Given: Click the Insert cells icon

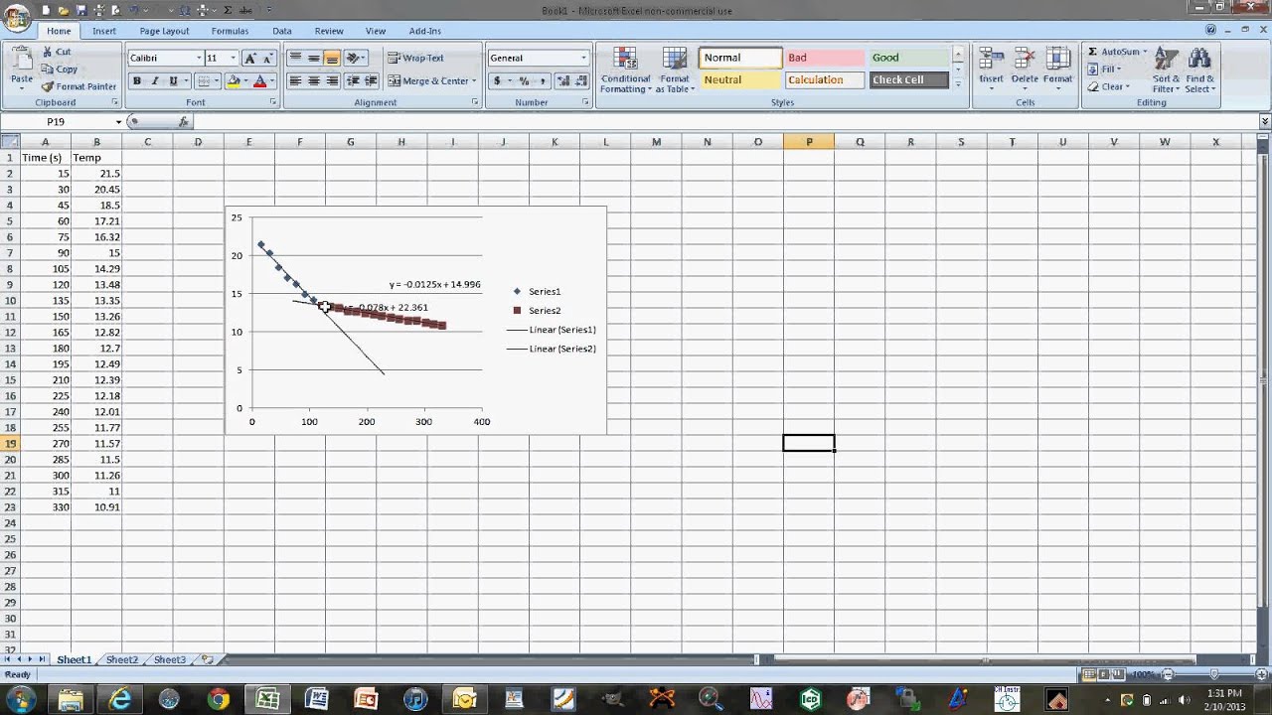Looking at the screenshot, I should click(991, 60).
